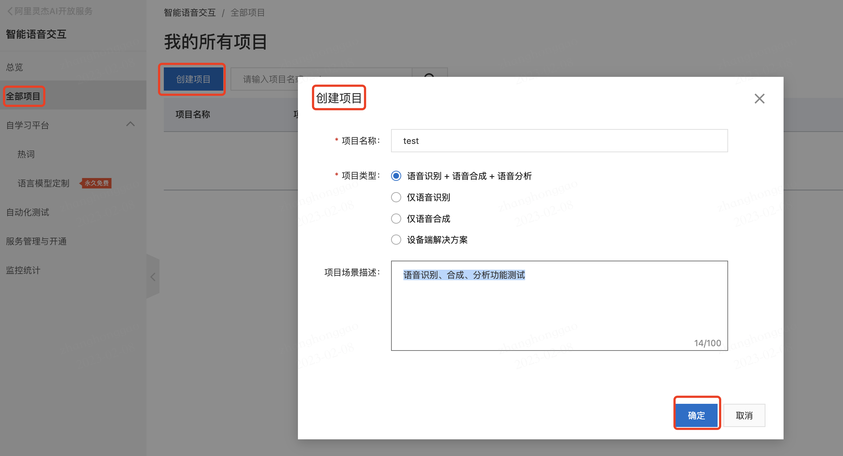Select the 仅语音识别 radio option
Viewport: 843px width, 456px height.
[396, 198]
